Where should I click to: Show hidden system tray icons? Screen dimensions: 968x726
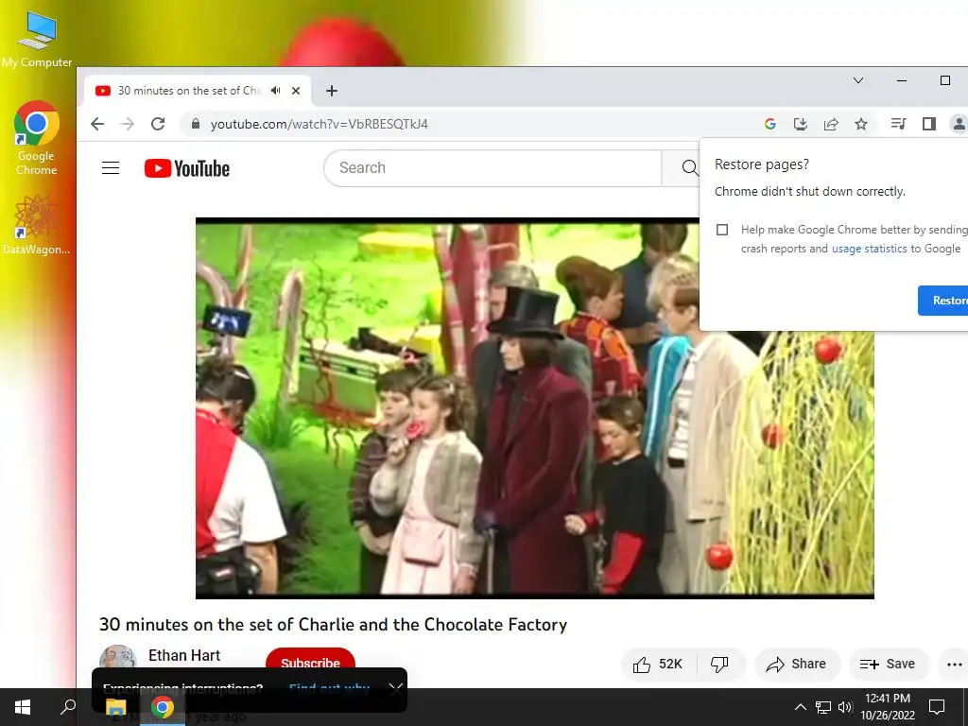pos(800,707)
